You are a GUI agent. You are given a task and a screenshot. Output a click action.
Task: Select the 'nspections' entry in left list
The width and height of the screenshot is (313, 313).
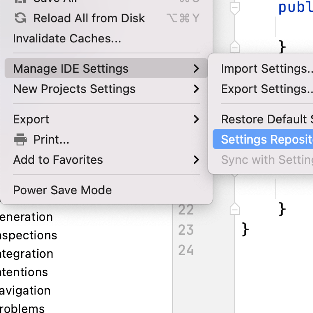(x=29, y=235)
